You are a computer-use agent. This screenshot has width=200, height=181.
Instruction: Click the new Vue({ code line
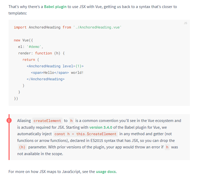pos(24,40)
